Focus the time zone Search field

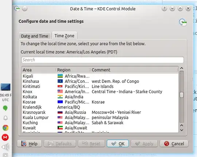[x=103, y=60]
